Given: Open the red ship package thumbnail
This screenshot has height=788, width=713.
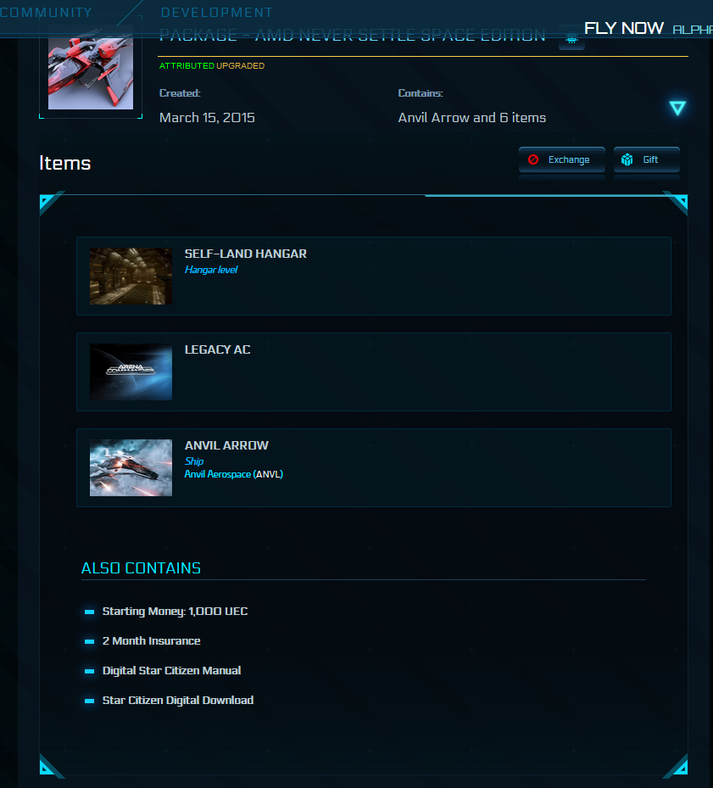Looking at the screenshot, I should [91, 67].
